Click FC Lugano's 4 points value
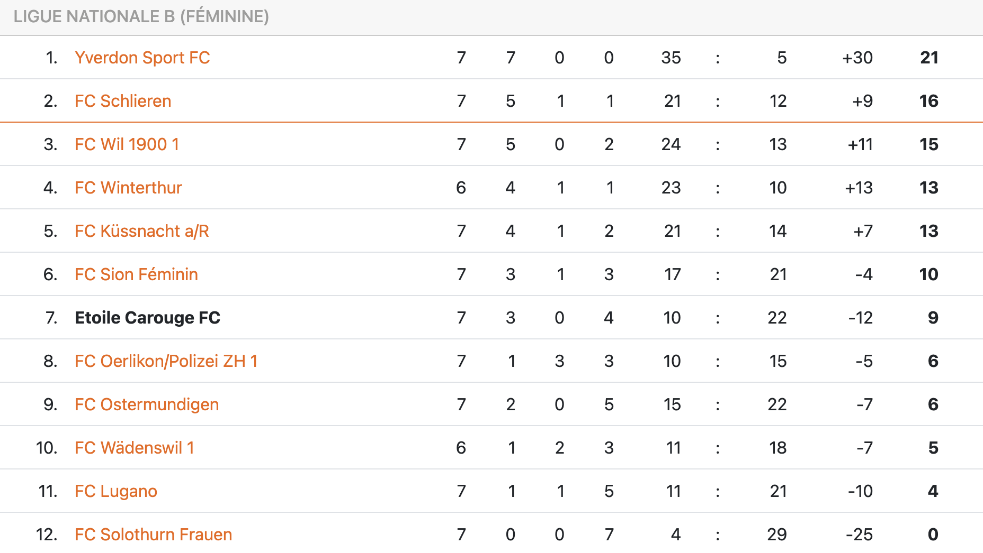 click(933, 491)
